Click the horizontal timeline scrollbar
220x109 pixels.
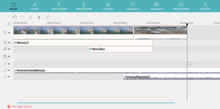tap(96, 103)
